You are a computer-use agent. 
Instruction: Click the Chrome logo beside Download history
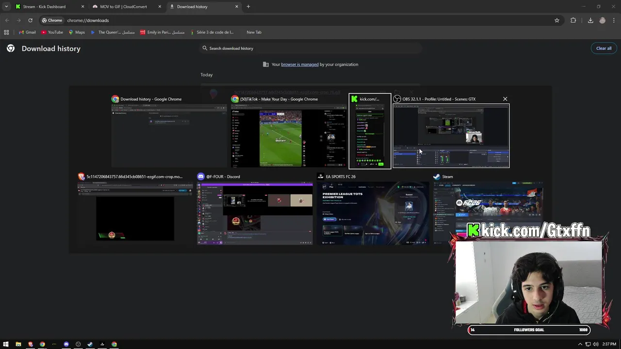click(11, 48)
